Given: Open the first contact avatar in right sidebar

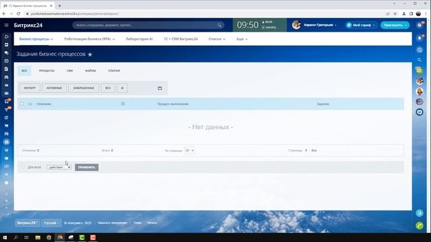Looking at the screenshot, I should (x=420, y=81).
